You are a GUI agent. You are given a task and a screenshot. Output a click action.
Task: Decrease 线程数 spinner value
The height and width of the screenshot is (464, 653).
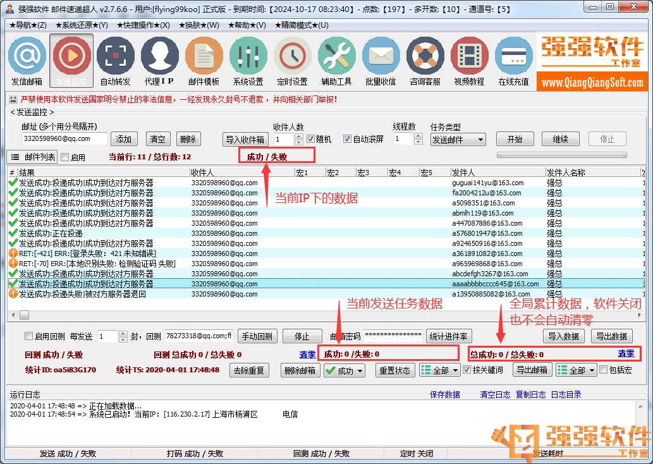418,142
